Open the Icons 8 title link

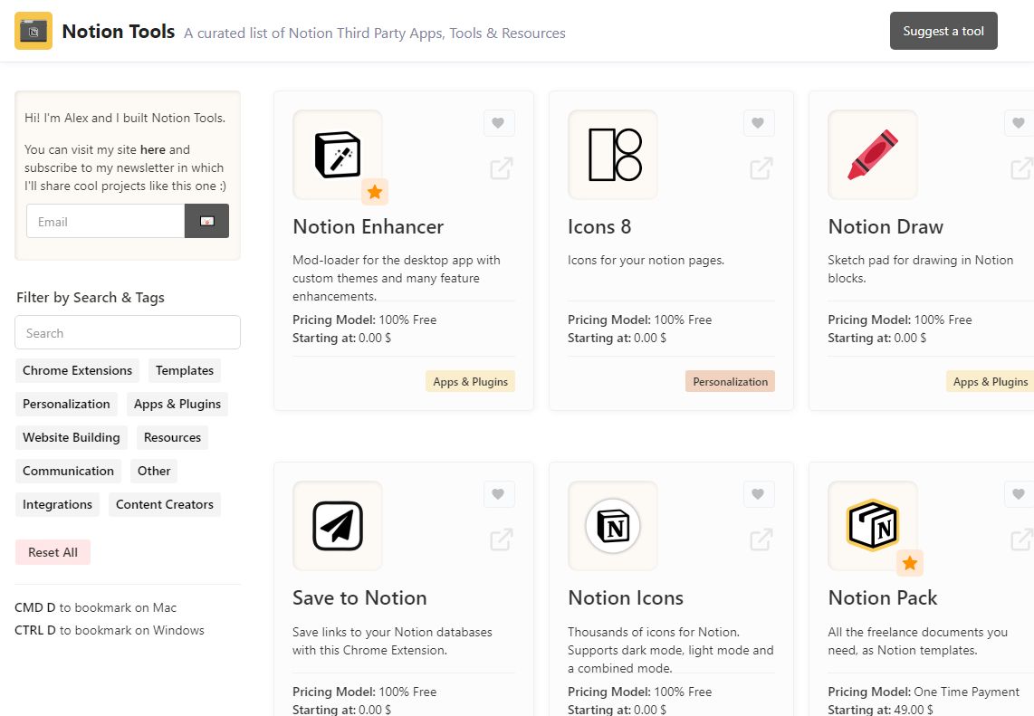tap(599, 227)
